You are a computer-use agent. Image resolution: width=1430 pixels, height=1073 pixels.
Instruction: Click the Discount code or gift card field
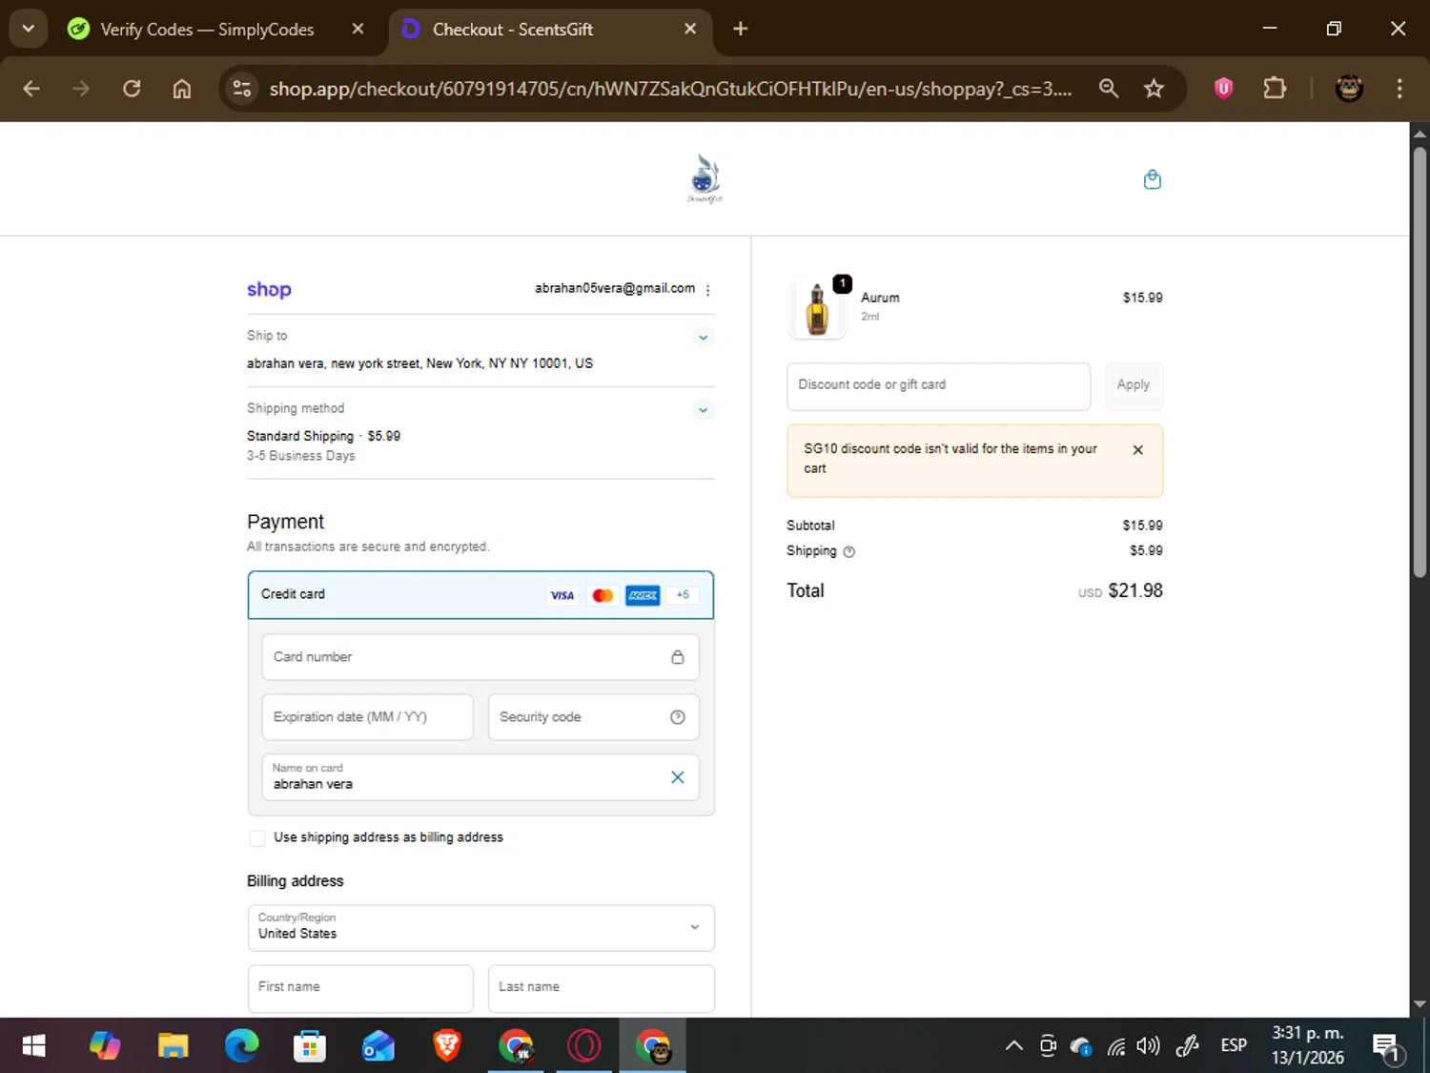(x=938, y=386)
